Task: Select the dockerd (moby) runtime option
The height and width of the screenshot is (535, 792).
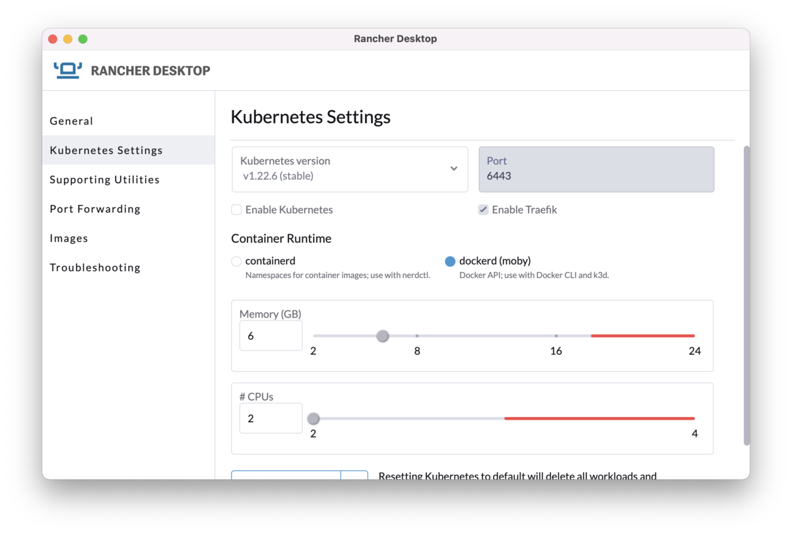Action: (450, 261)
